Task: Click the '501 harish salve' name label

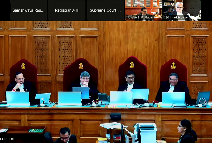Action: 177,18
